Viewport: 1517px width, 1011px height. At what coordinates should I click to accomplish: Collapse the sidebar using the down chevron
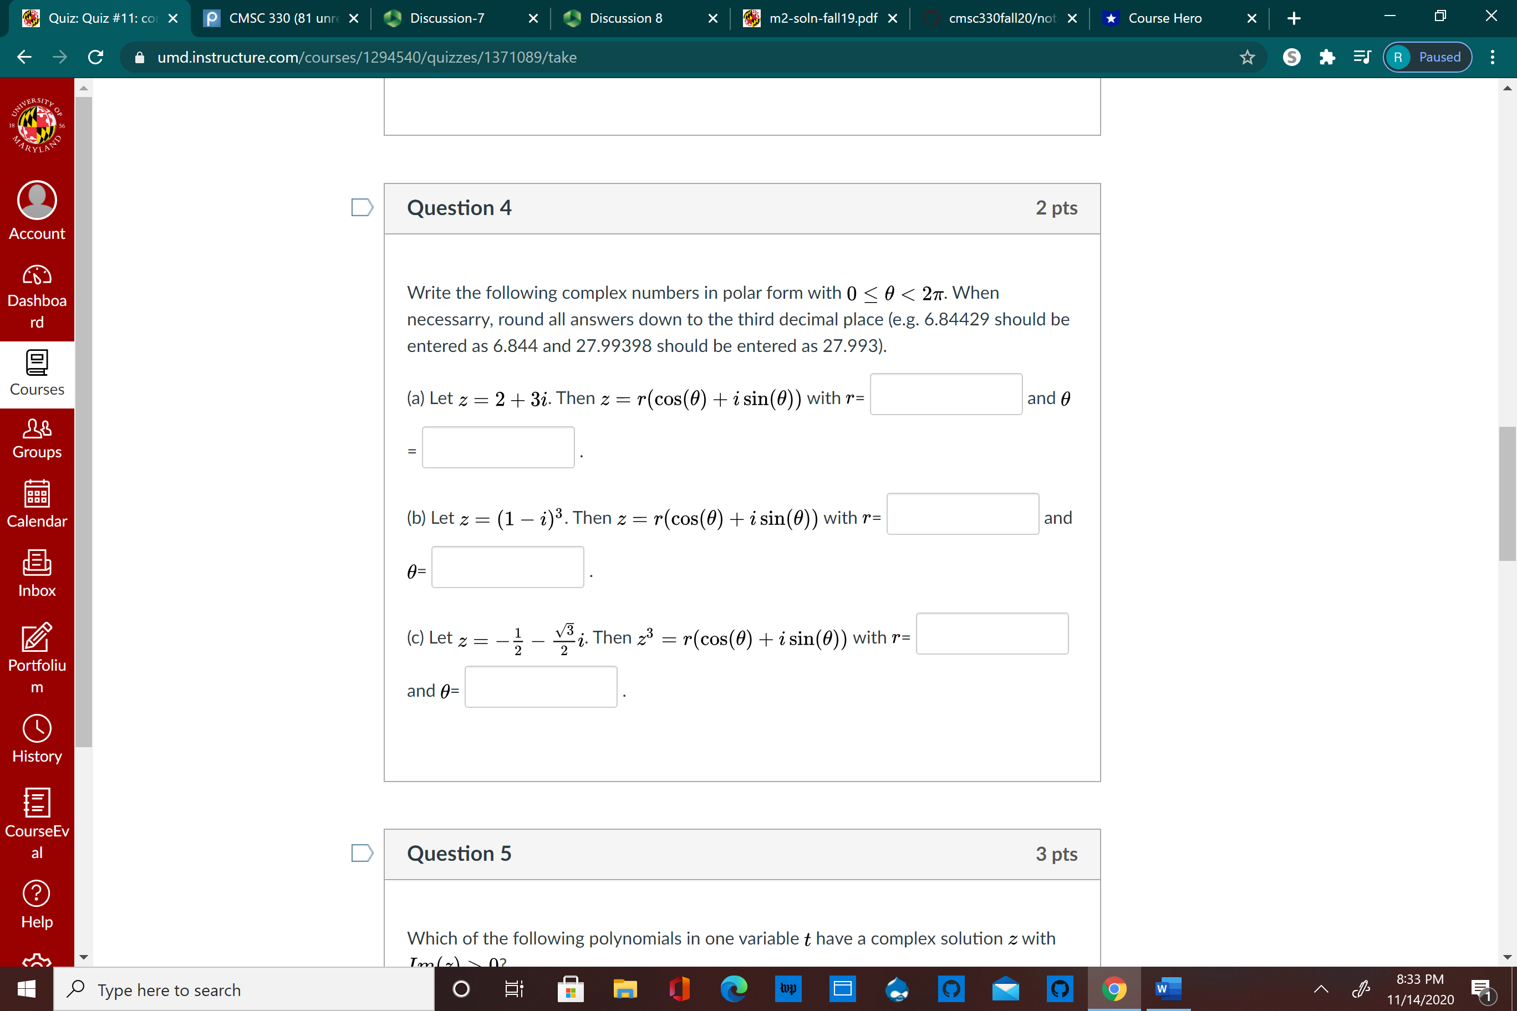83,957
